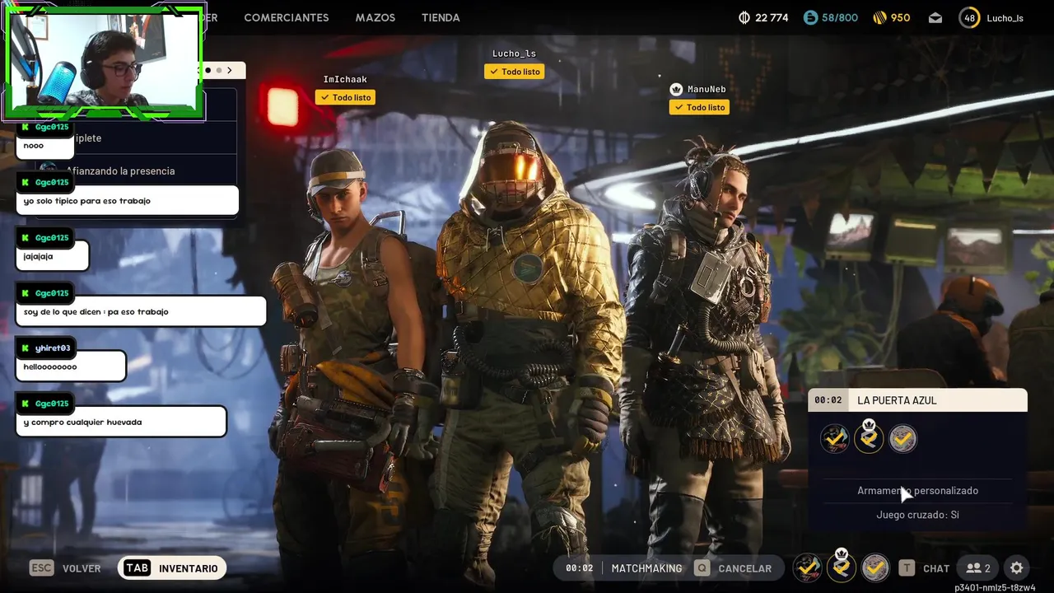
Task: Click the crown leader icon beside ManuNeb
Action: click(x=676, y=89)
